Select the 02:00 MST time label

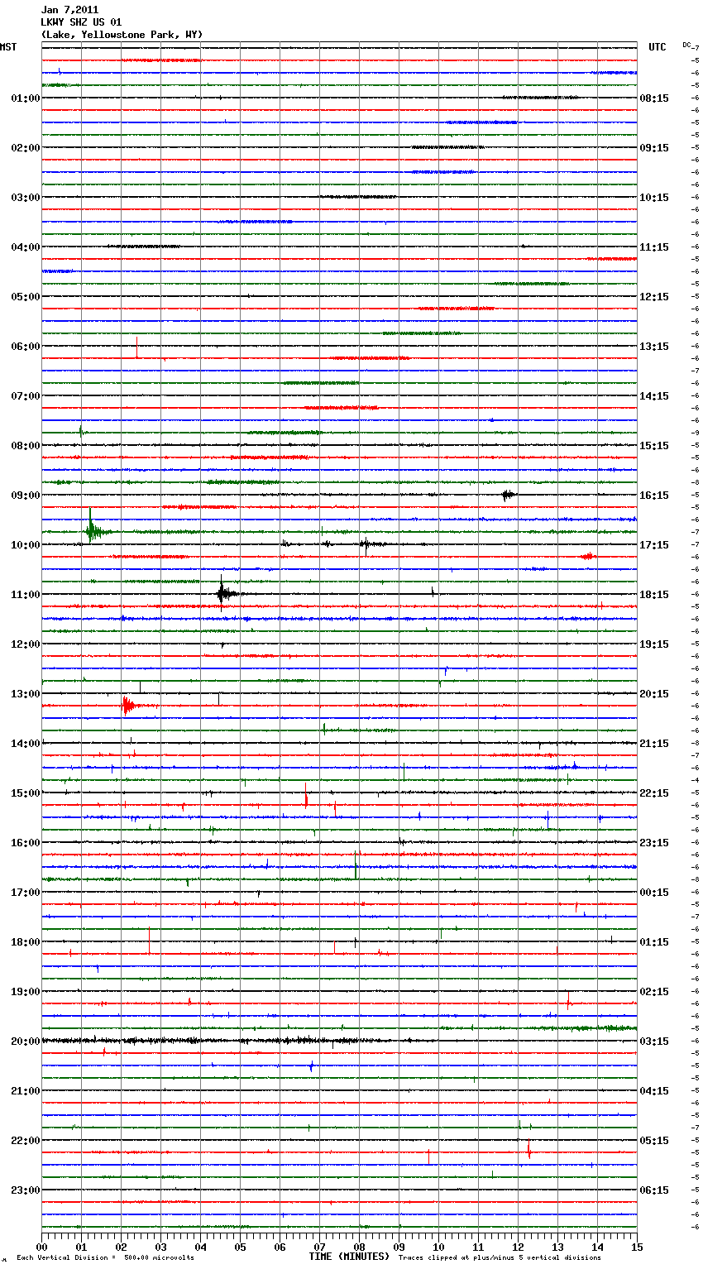click(26, 148)
